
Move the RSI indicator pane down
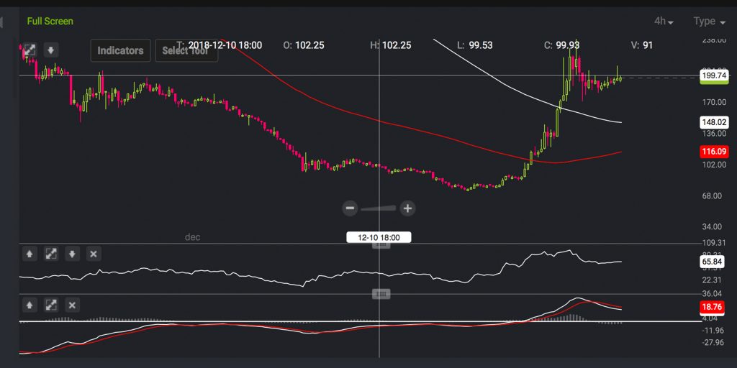tap(72, 254)
